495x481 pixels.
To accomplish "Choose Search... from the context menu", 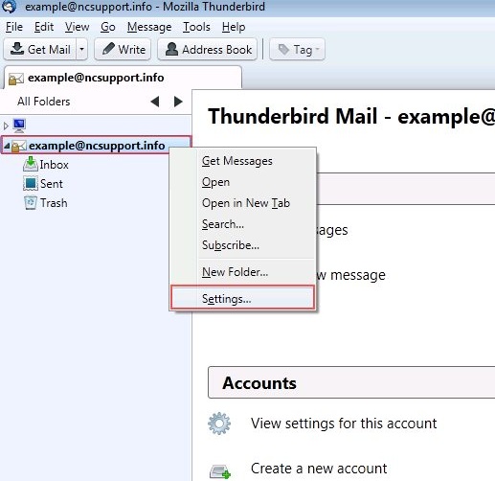I will tap(242, 224).
